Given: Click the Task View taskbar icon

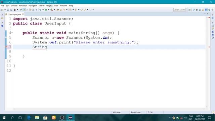Looking at the screenshot, I should (x=20, y=118).
